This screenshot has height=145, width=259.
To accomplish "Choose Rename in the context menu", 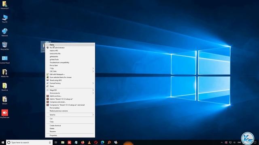I will (70, 132).
